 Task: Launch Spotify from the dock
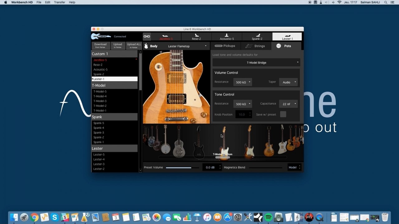point(268,217)
